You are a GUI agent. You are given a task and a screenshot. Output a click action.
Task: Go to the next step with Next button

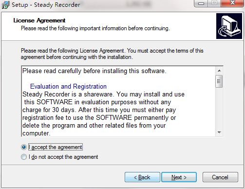point(179,177)
